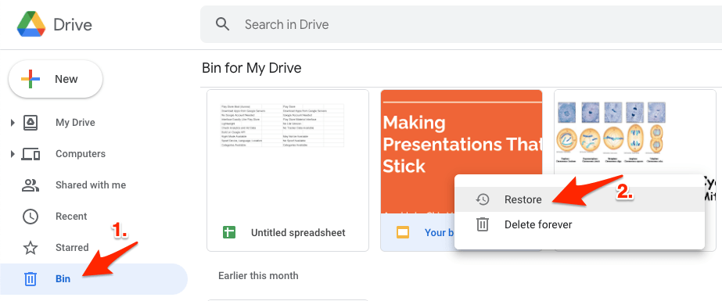Select Bin in the sidebar
722x301 pixels.
[93, 279]
